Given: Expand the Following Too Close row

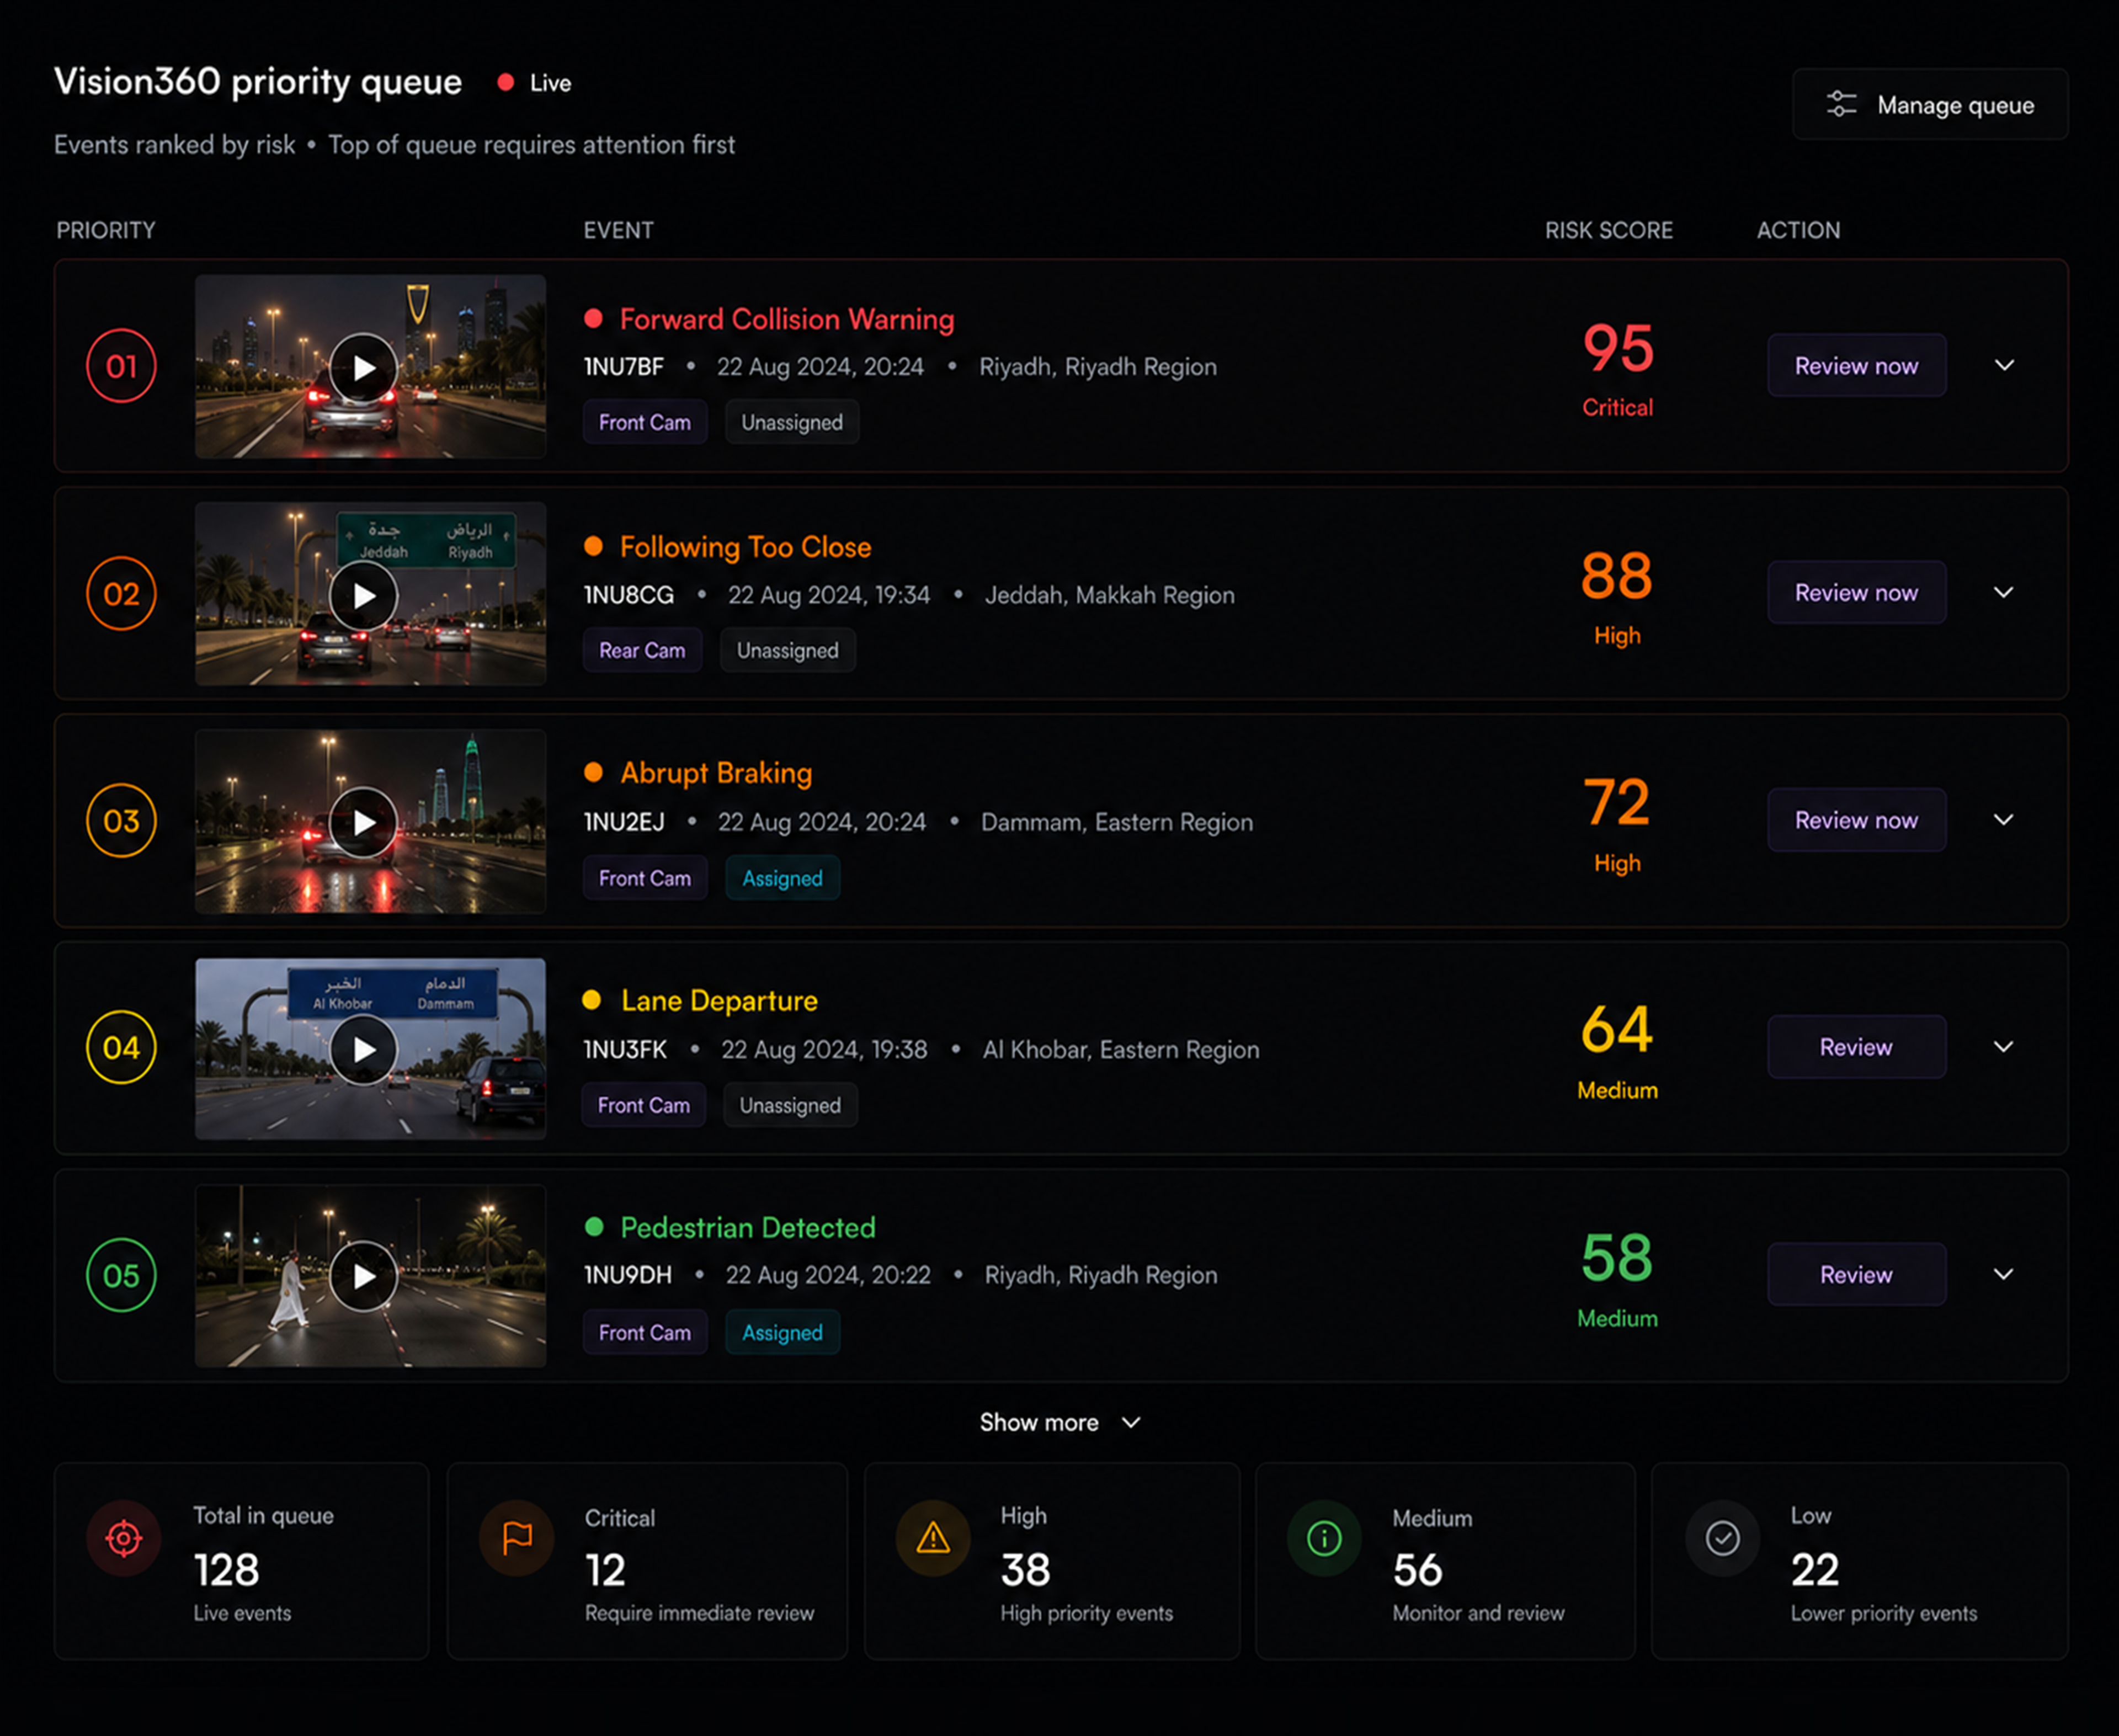Looking at the screenshot, I should pyautogui.click(x=2004, y=592).
